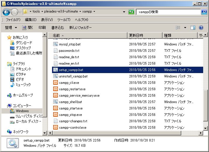This screenshot has width=209, height=152.
Task: Open 最近表示した場所 in the sidebar
Action: coord(29,53)
